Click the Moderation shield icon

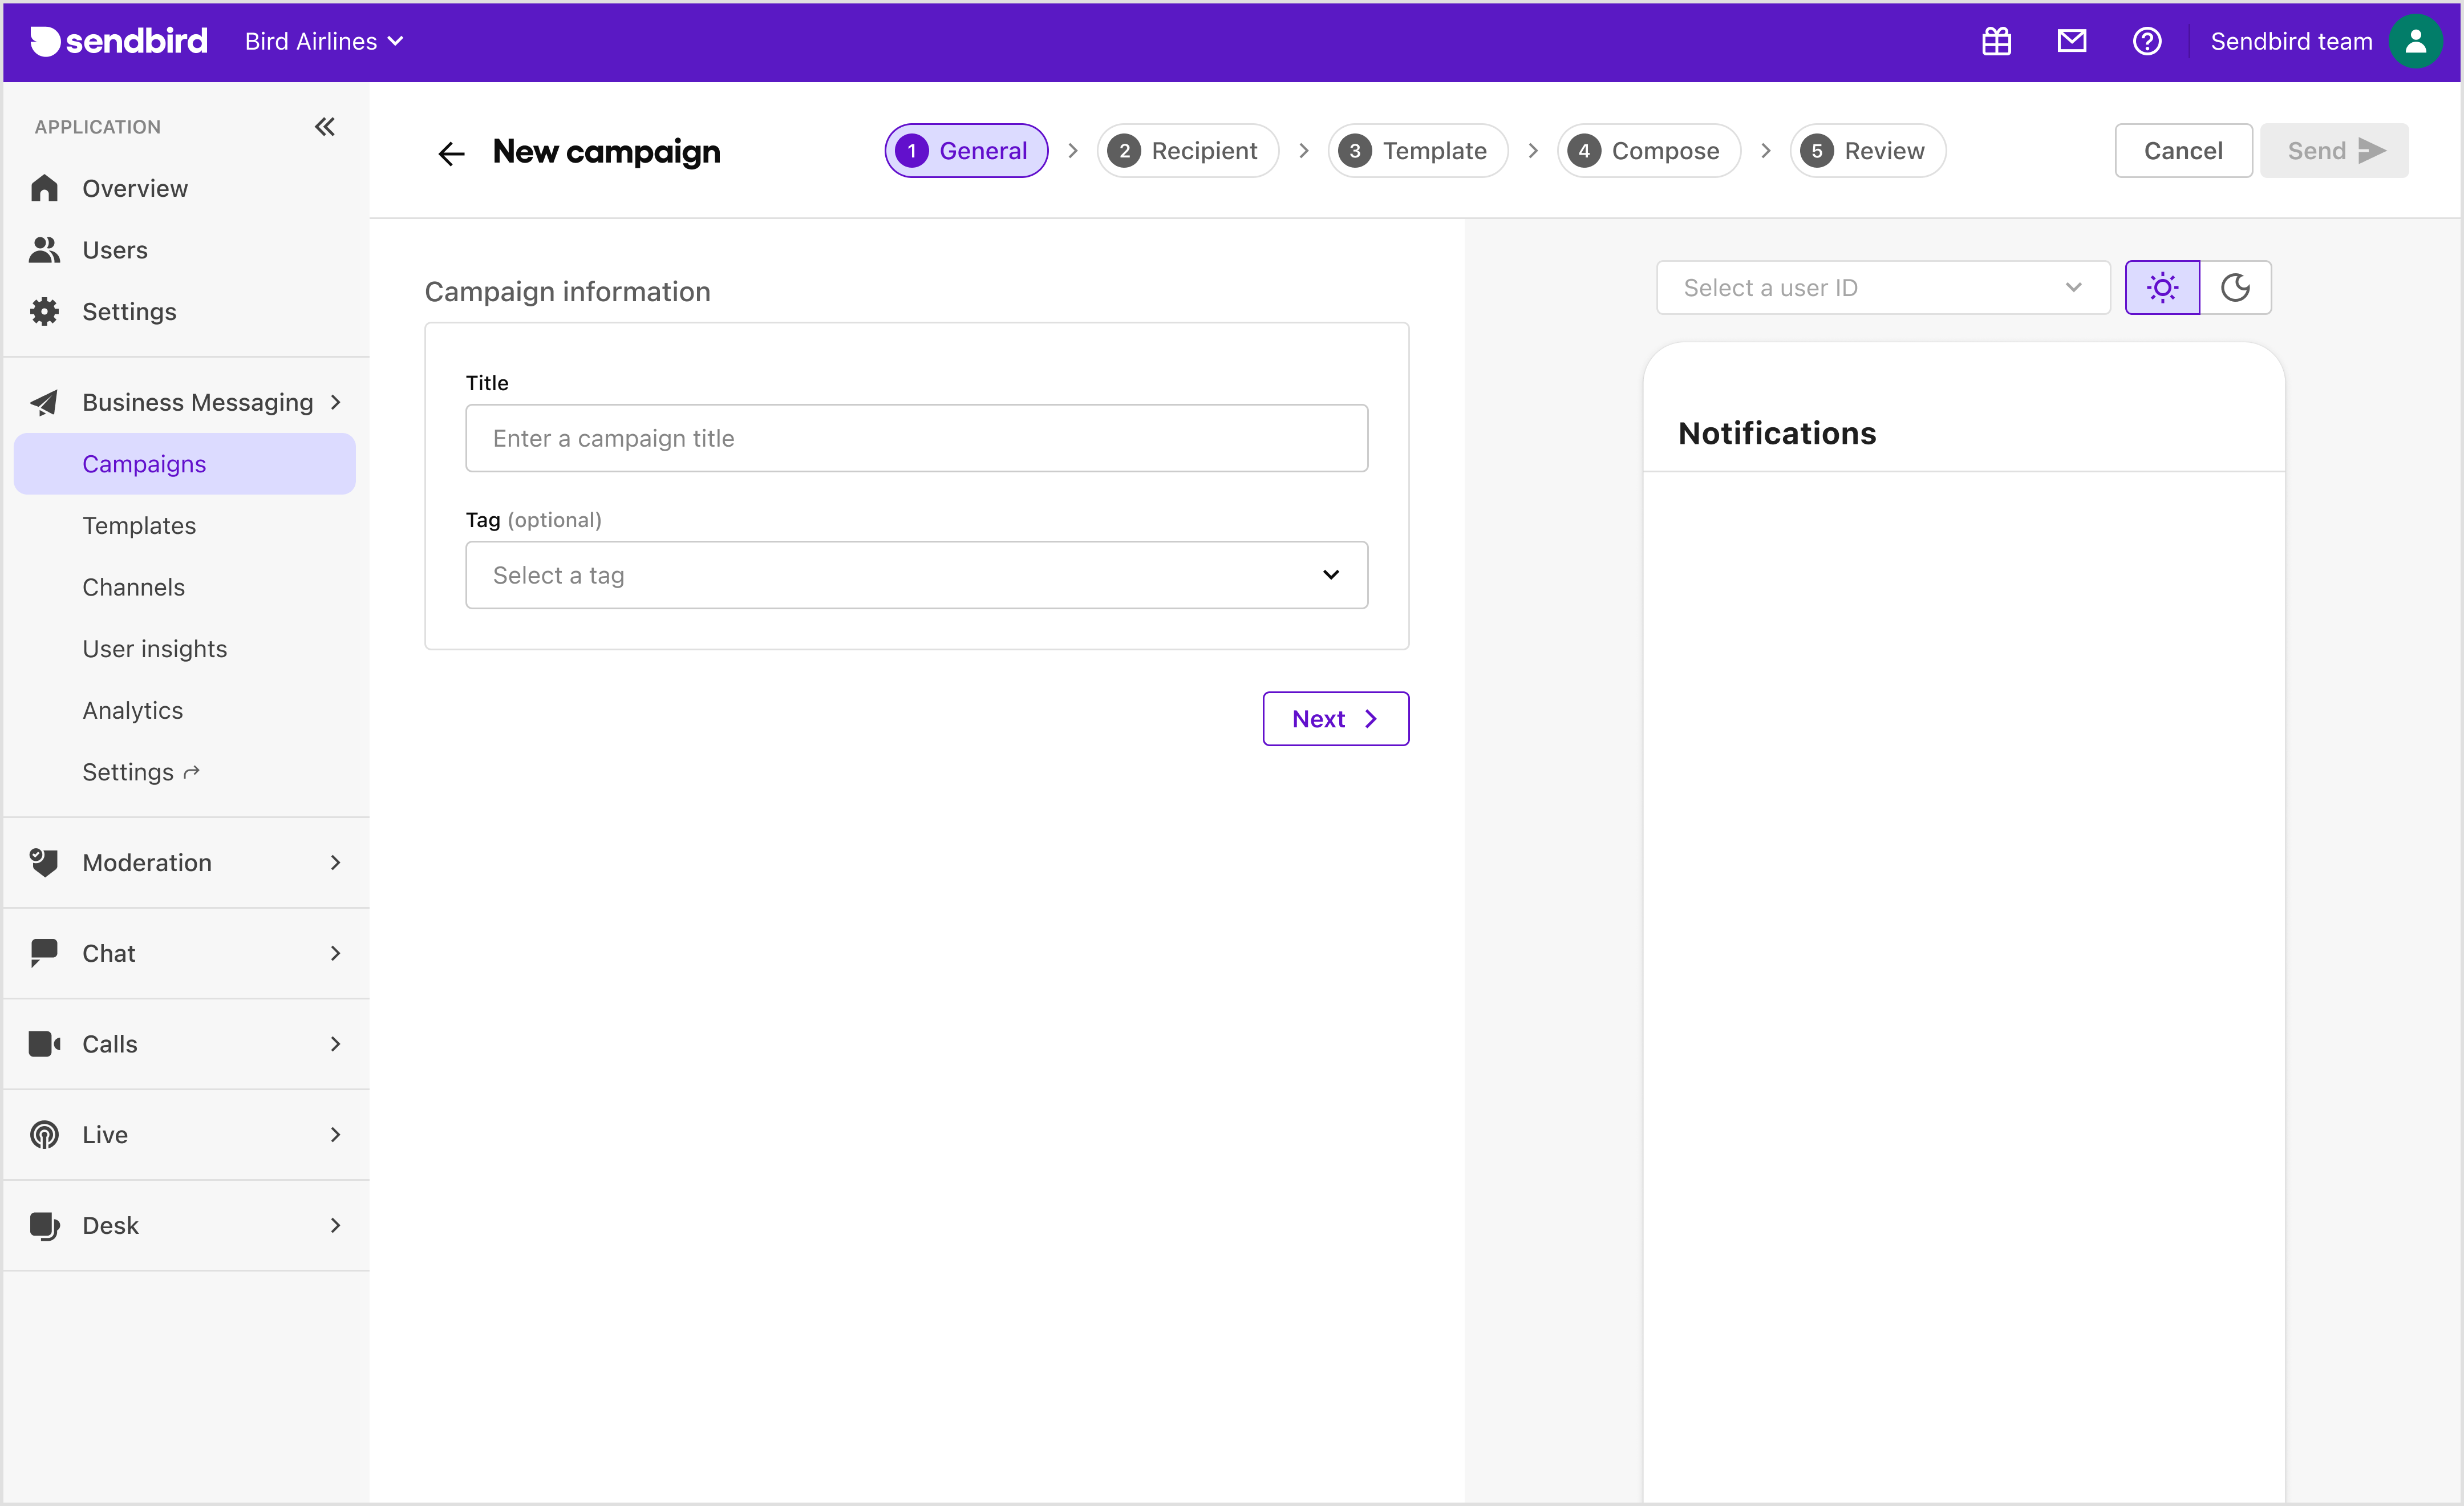(44, 862)
